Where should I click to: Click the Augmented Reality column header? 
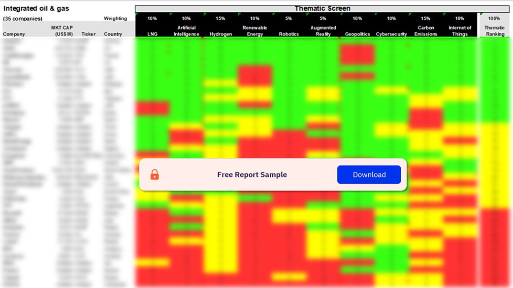pyautogui.click(x=323, y=30)
